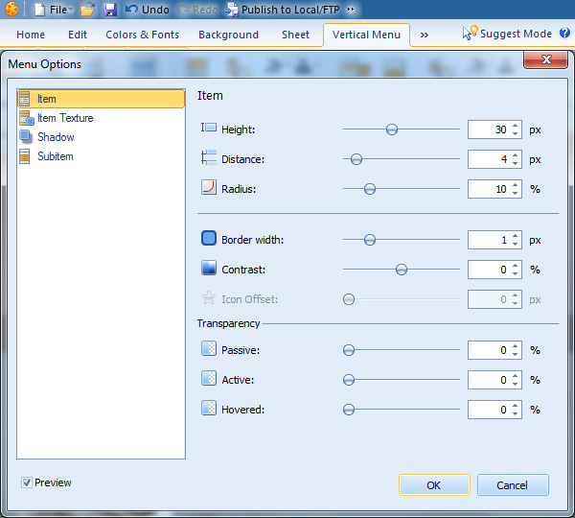This screenshot has height=518, width=575.
Task: Click the Publish to Local/FTP button
Action: click(282, 10)
